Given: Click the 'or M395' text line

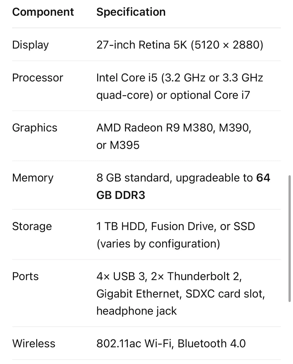Looking at the screenshot, I should tap(118, 145).
